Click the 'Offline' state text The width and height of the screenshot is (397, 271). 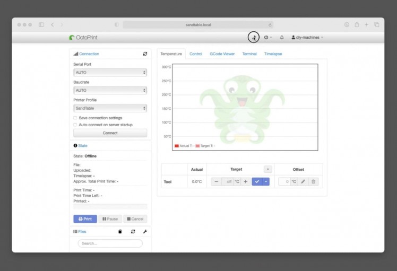coord(90,156)
